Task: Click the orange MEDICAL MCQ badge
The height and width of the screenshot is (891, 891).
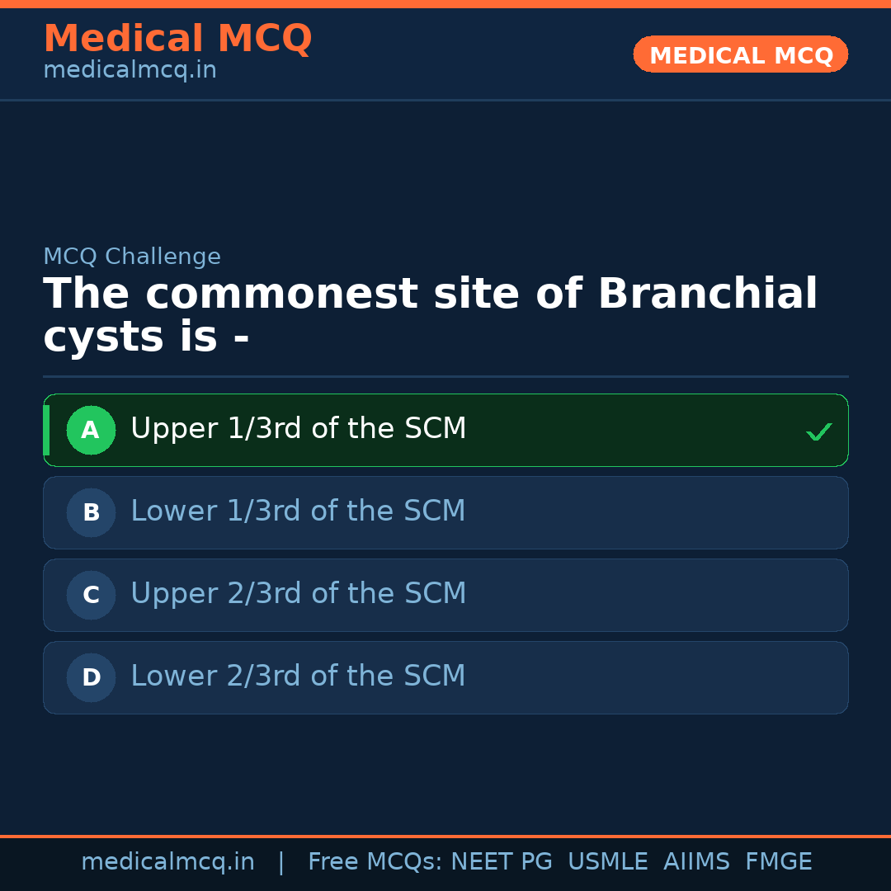Action: coord(740,54)
